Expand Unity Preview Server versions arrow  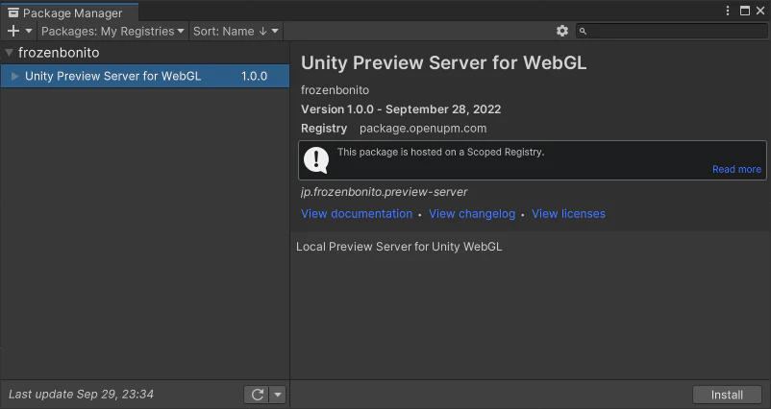(14, 76)
